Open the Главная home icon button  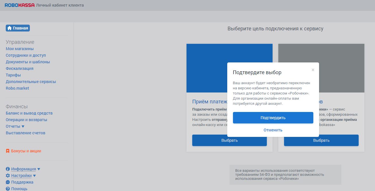click(10, 28)
